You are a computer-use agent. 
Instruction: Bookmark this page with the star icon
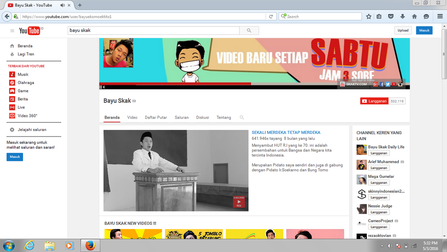click(x=369, y=16)
